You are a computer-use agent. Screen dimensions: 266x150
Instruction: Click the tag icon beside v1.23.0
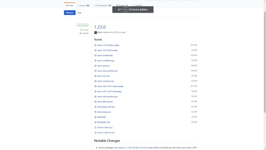[81, 30]
